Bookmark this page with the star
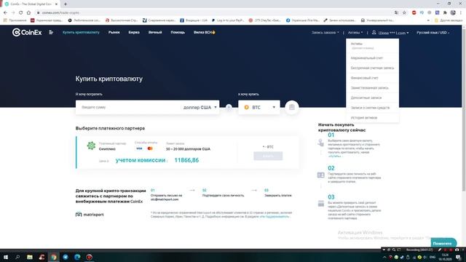Image resolution: width=466 pixels, height=262 pixels. point(404,12)
